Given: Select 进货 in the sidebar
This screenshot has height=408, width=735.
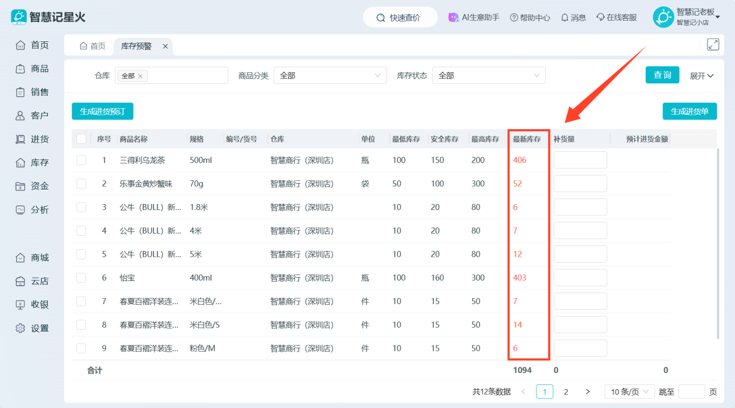Looking at the screenshot, I should coord(32,139).
